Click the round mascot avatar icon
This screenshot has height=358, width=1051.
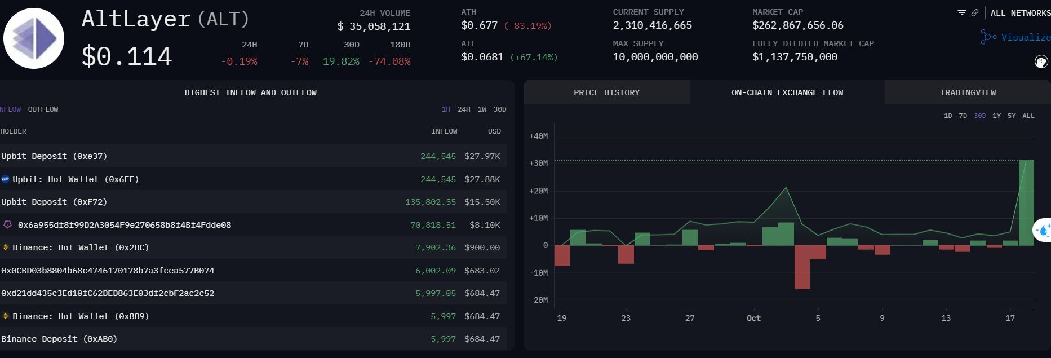pyautogui.click(x=1041, y=61)
